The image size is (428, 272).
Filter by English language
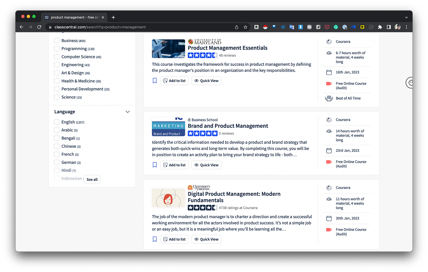pos(57,122)
